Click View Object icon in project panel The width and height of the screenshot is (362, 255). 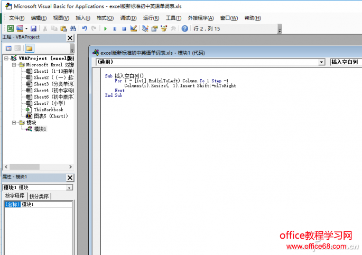click(x=17, y=48)
